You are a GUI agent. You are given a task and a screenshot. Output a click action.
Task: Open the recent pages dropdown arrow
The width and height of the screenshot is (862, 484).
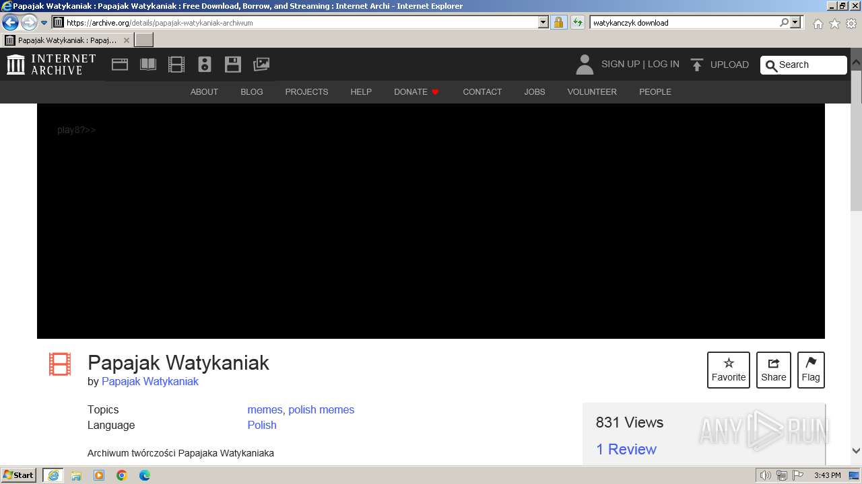tap(44, 22)
